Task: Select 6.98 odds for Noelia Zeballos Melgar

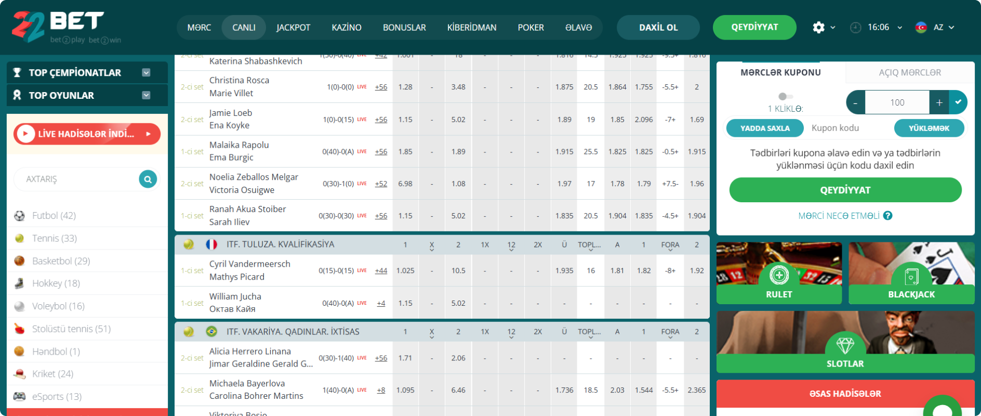Action: 405,184
